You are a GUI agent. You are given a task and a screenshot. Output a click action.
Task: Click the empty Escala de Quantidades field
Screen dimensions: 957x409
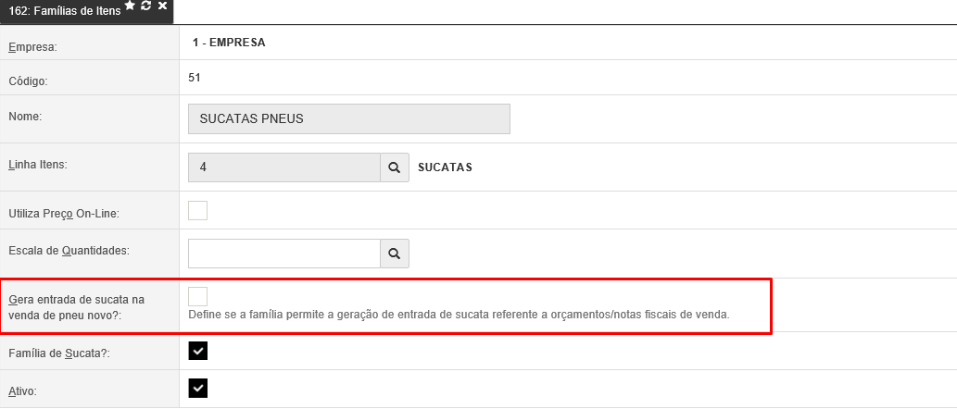(284, 254)
